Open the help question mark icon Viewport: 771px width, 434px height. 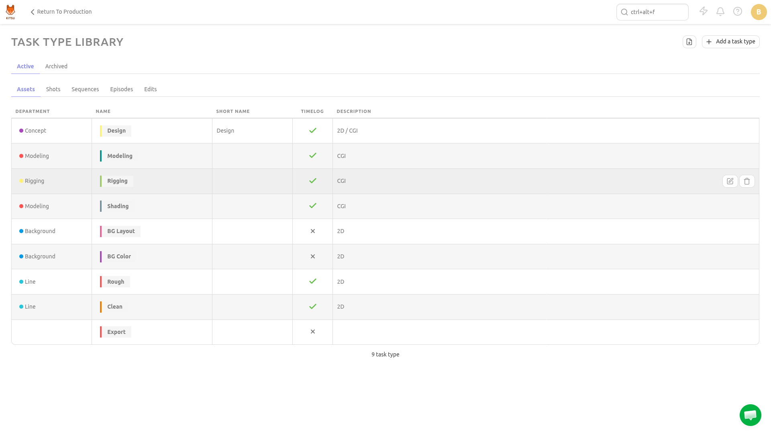738,12
